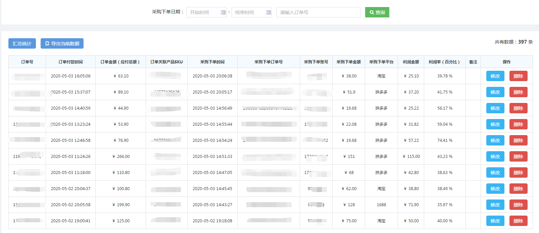This screenshot has height=233, width=539.
Task: Click the 操作 column header
Action: coord(507,62)
